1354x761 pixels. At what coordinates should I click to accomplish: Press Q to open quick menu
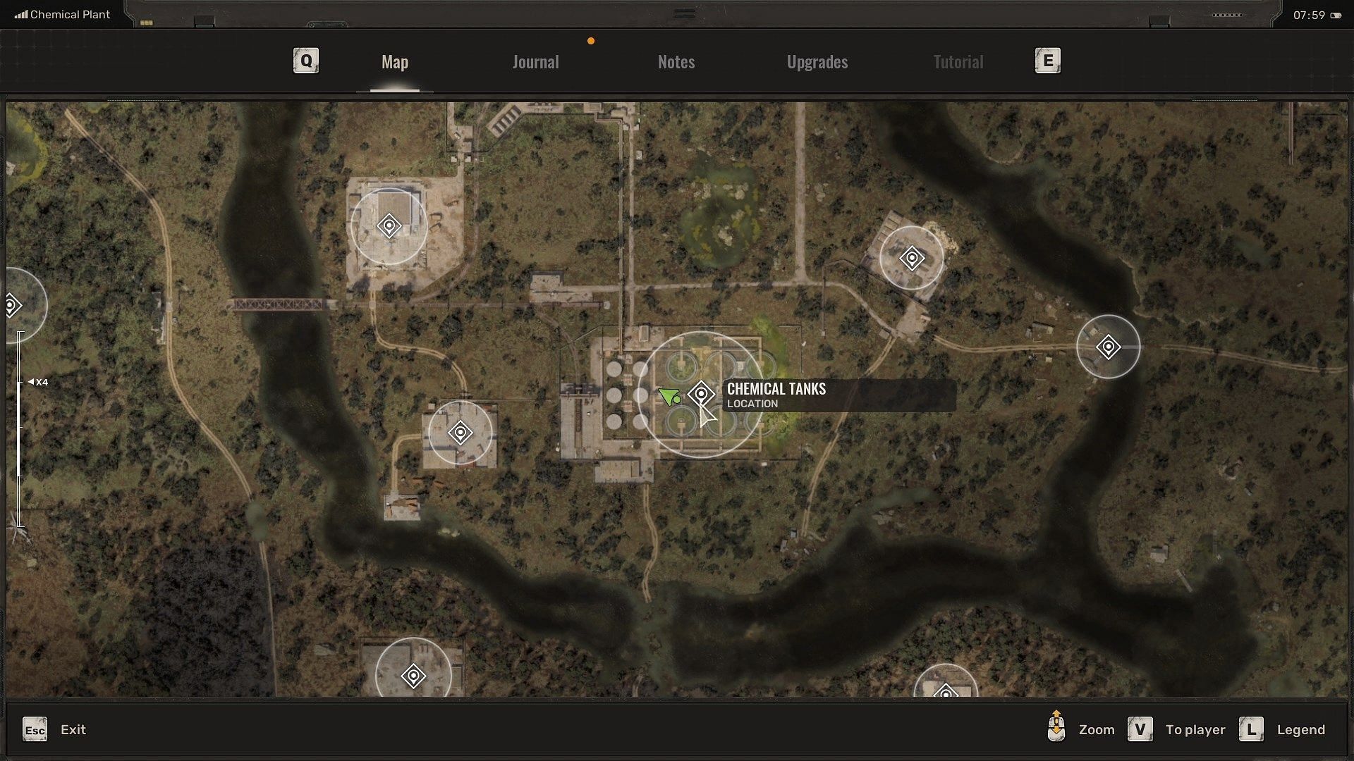306,59
